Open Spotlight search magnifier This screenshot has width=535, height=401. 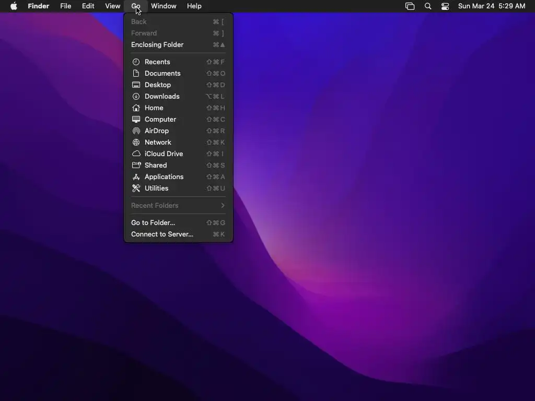[x=428, y=6]
